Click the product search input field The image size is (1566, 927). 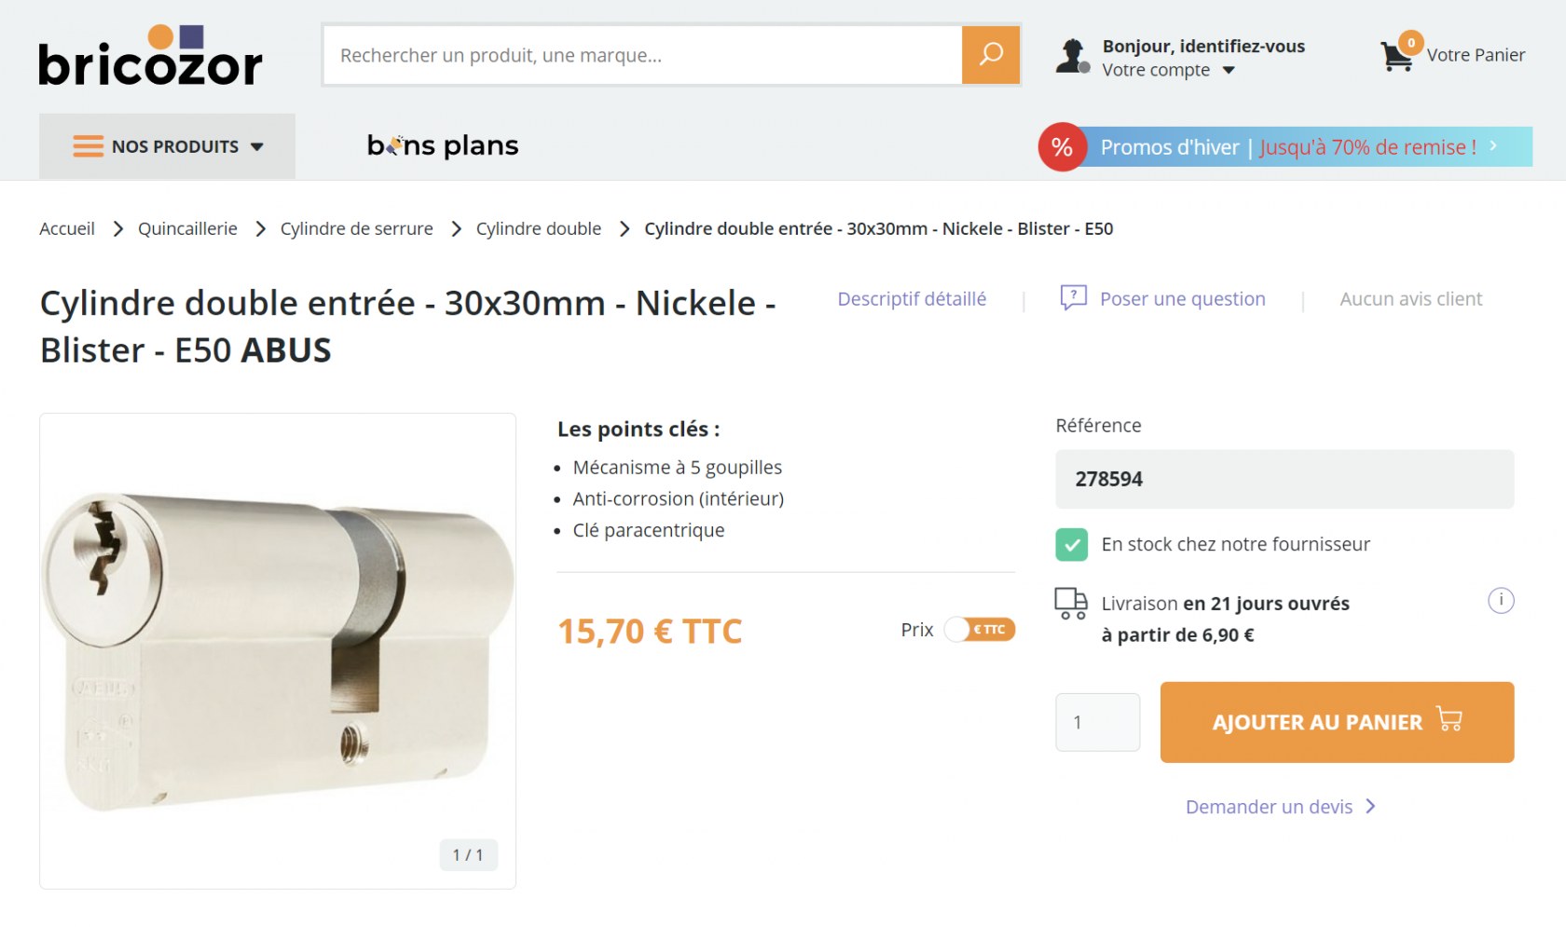(x=643, y=56)
